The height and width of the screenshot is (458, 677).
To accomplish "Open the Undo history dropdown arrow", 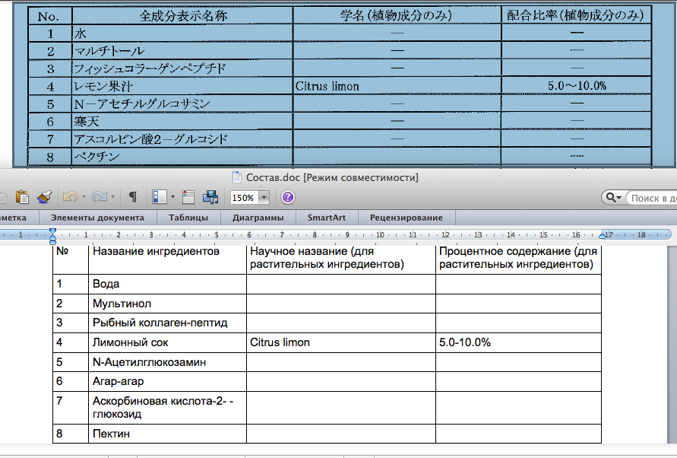I will [84, 198].
